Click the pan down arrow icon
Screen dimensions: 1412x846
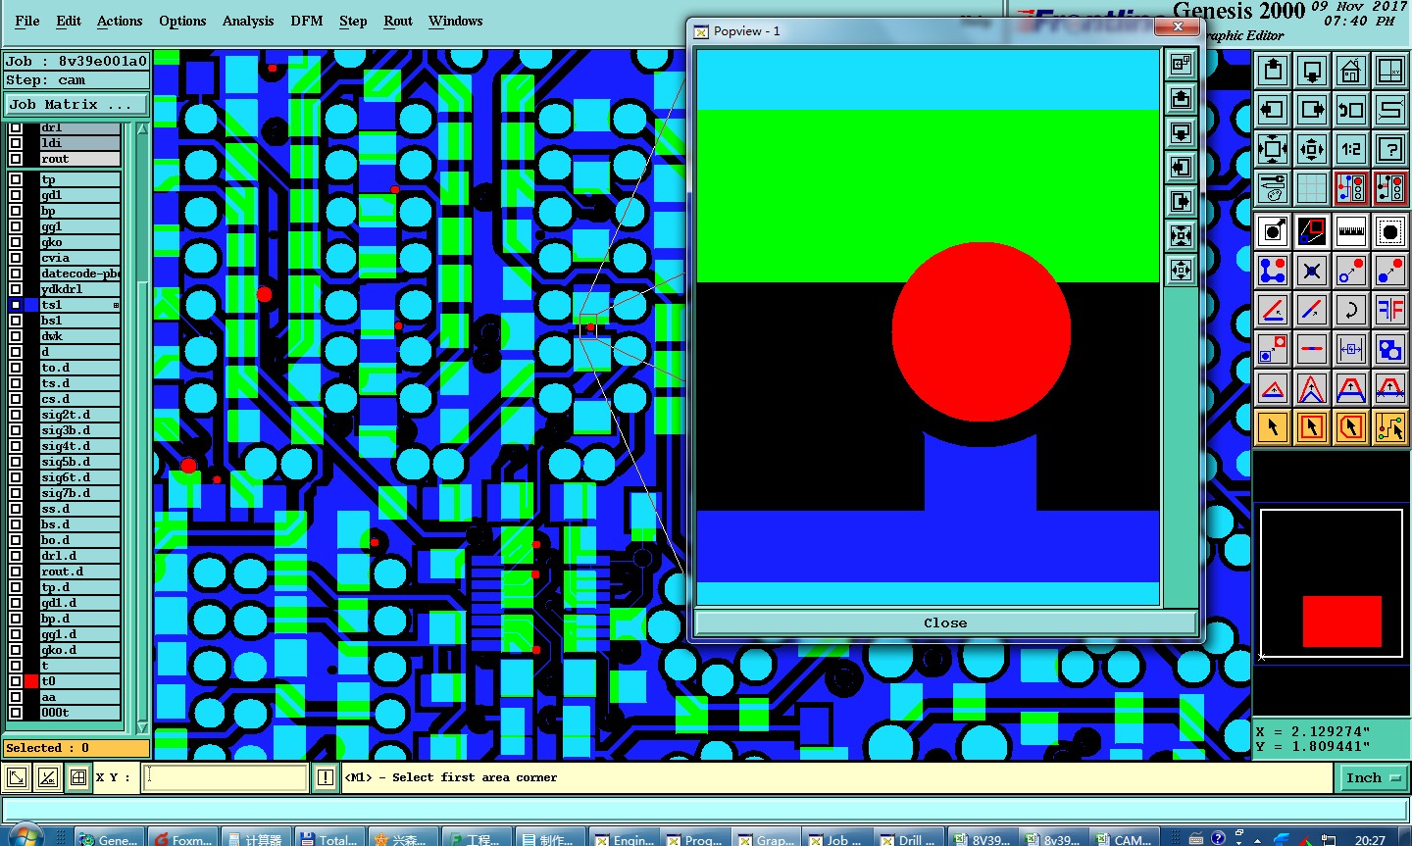(x=1312, y=71)
